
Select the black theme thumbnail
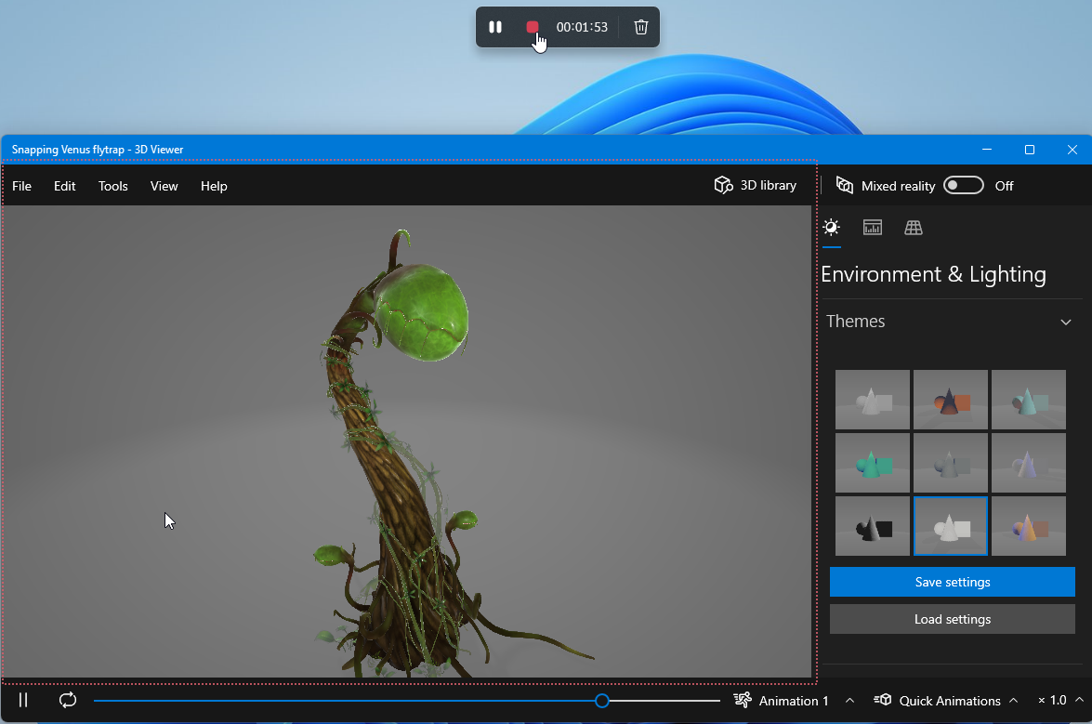tap(872, 526)
